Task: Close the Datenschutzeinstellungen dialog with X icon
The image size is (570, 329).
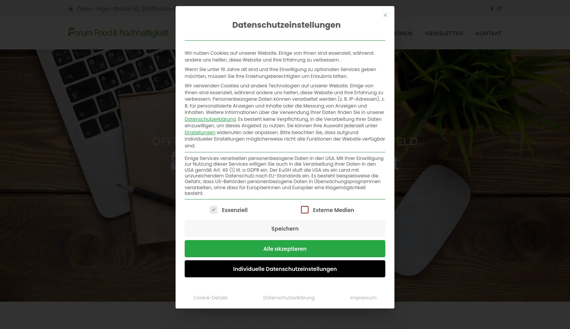Action: click(x=385, y=15)
